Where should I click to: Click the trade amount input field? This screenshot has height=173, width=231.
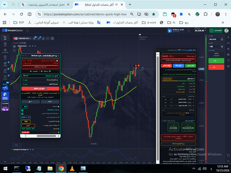coord(214,47)
